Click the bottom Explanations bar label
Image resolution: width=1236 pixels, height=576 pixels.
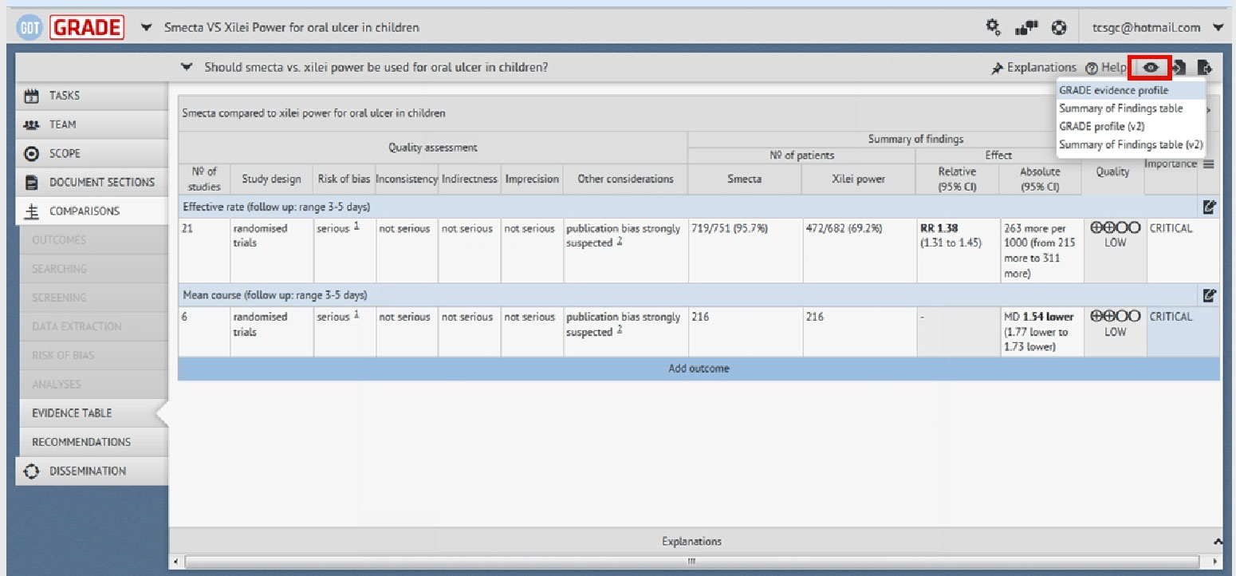691,542
